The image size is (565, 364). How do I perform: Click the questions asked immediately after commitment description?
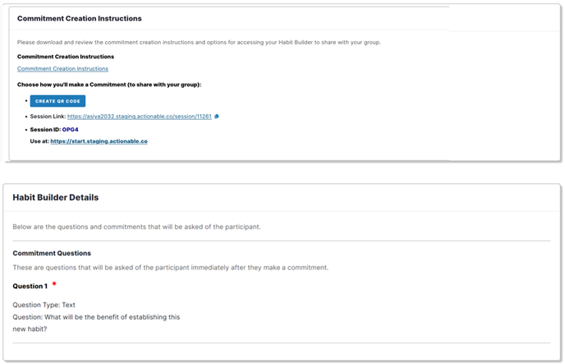171,267
